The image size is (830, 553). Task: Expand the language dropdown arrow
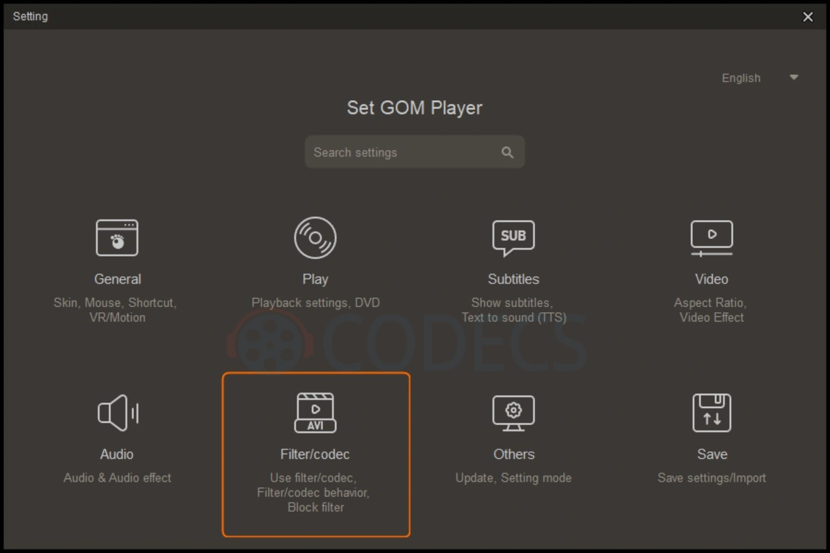(x=794, y=77)
